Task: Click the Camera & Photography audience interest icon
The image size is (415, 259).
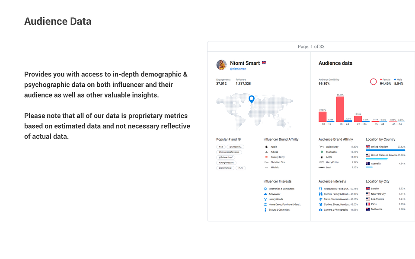Action: (321, 210)
